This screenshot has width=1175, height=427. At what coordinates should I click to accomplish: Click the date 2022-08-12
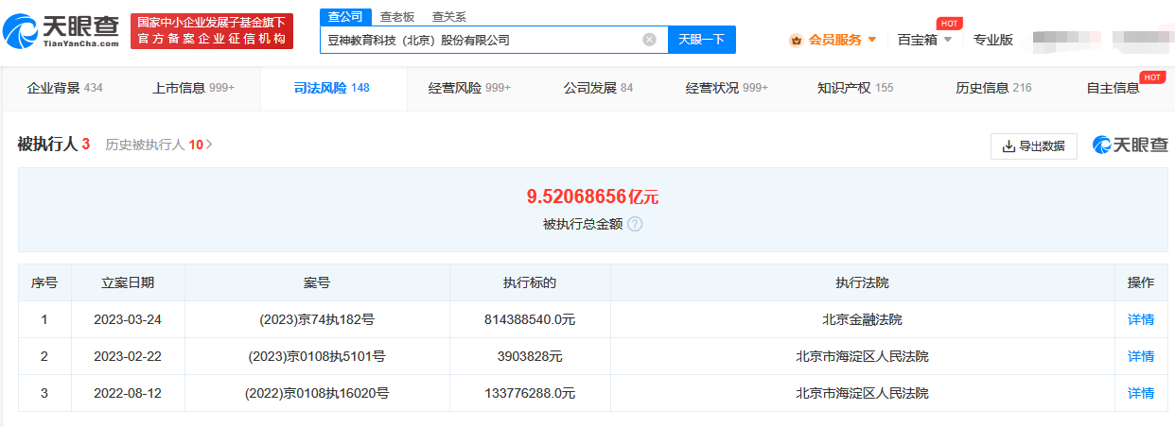(128, 393)
